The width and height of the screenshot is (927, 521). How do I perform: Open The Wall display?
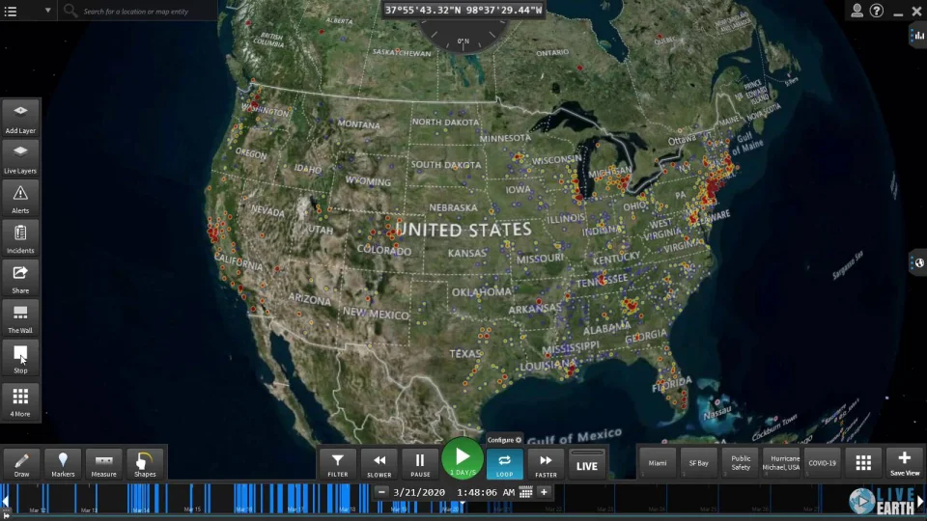pyautogui.click(x=20, y=316)
